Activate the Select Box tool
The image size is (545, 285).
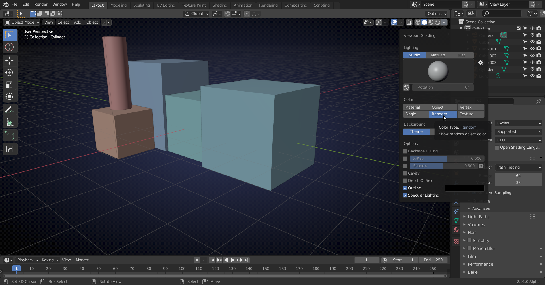coord(9,35)
